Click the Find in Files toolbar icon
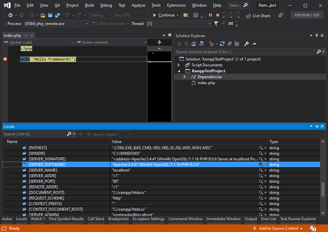Viewport: 328px width, 232px height. [186, 15]
